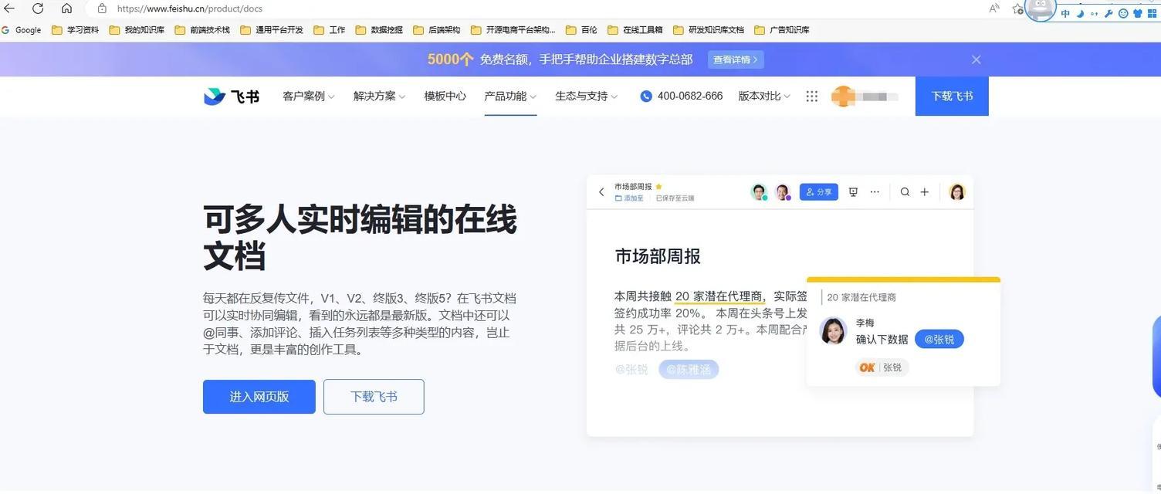The image size is (1161, 494).
Task: Click the 飞书 logo
Action: click(x=232, y=96)
